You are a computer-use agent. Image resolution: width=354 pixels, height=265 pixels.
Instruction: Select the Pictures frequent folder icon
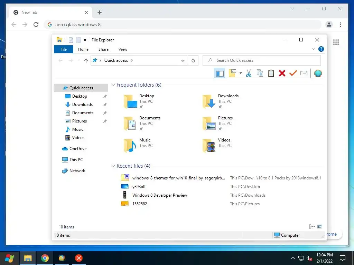click(x=209, y=124)
